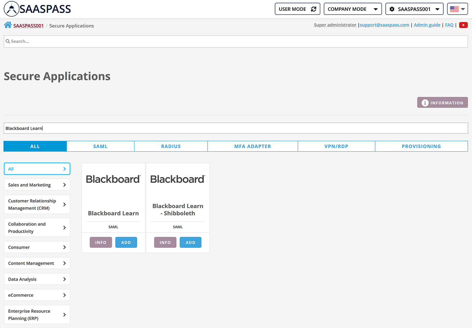Click Blackboard logo on Blackboard Learn card
Screen dimensions: 472x328
click(x=113, y=179)
